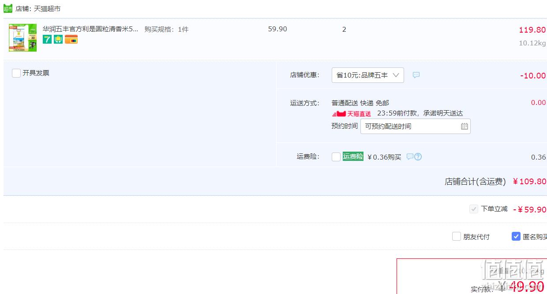Click the green 7-day return badge

tap(47, 39)
